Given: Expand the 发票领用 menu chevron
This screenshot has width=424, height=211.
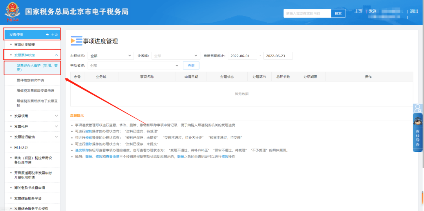Looking at the screenshot, I should coord(56,116).
